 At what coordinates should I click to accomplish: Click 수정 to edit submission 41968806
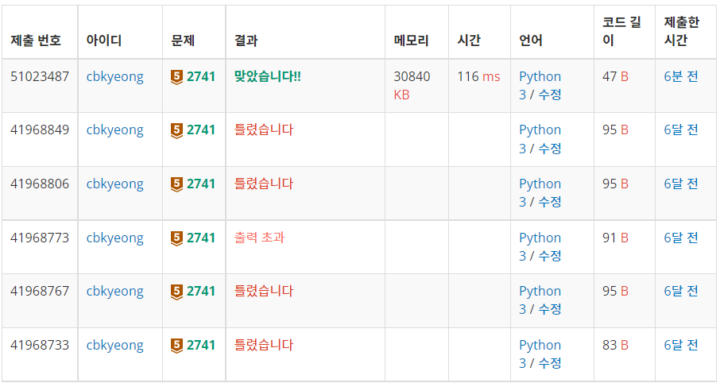click(x=550, y=203)
